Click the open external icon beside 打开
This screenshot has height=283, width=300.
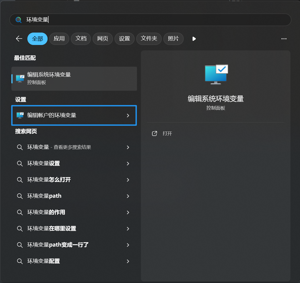pos(155,134)
